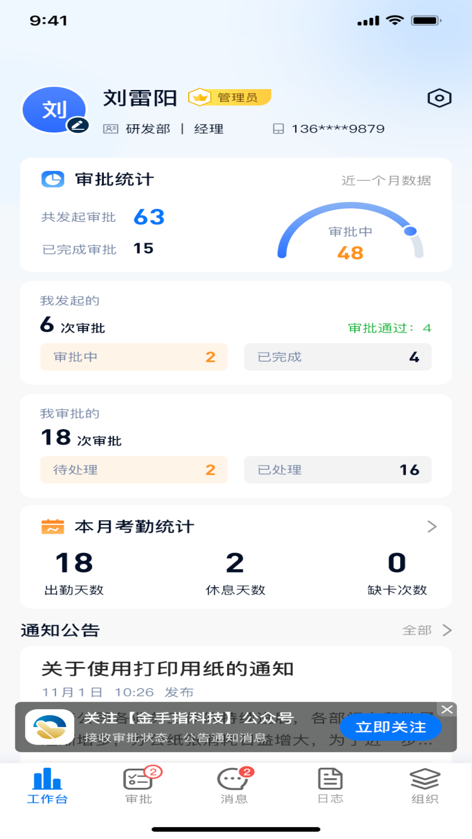Tap the 金手指科技 logo in banner

[x=49, y=727]
